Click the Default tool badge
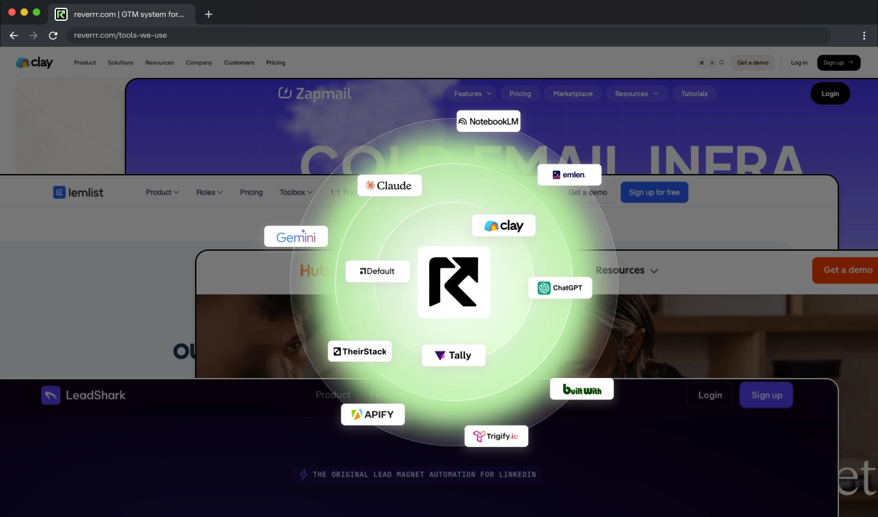Screen dimensions: 878x517 (x=378, y=271)
